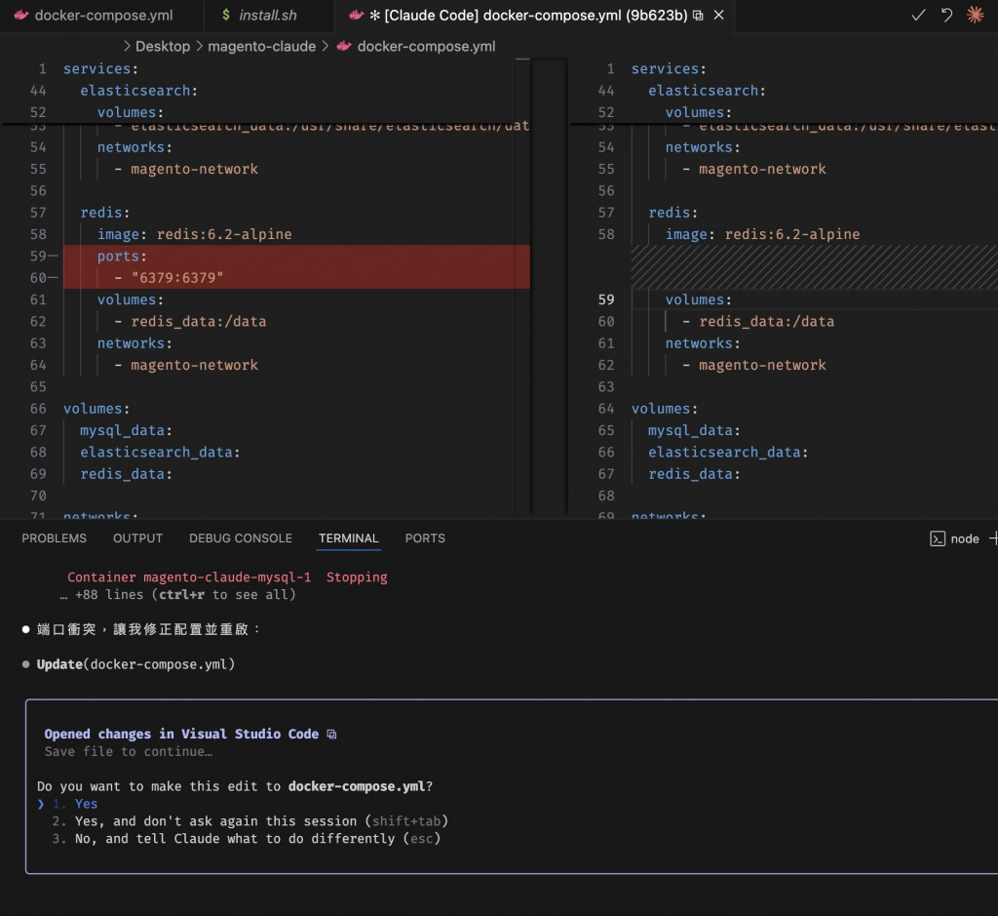
Task: Open the DEBUG CONSOLE panel tab
Action: [x=241, y=538]
